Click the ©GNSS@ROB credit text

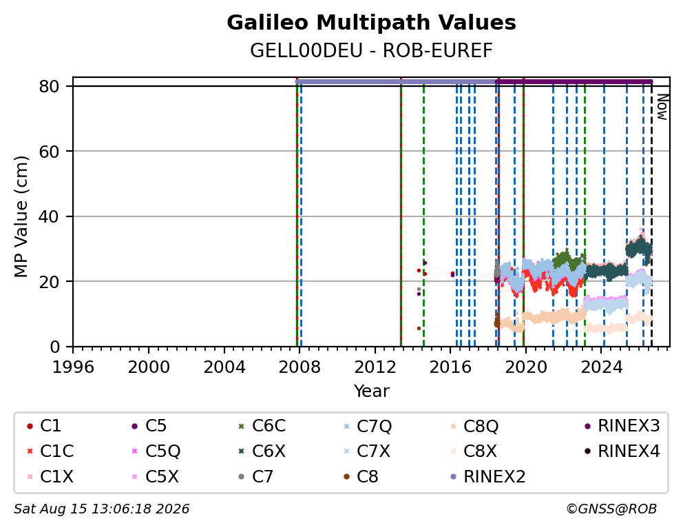pyautogui.click(x=611, y=509)
